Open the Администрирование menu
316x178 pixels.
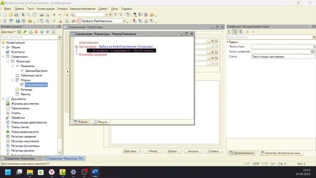tap(82, 9)
